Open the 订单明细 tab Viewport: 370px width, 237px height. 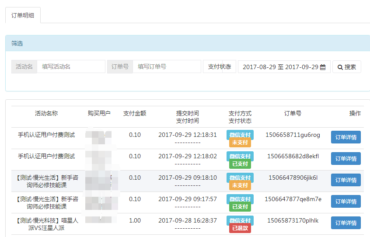click(x=23, y=15)
